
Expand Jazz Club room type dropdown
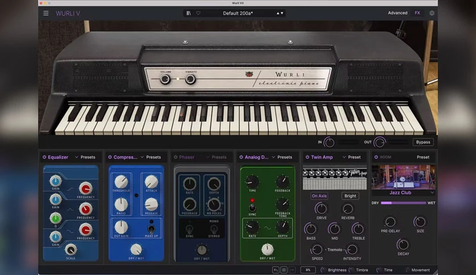click(x=432, y=192)
